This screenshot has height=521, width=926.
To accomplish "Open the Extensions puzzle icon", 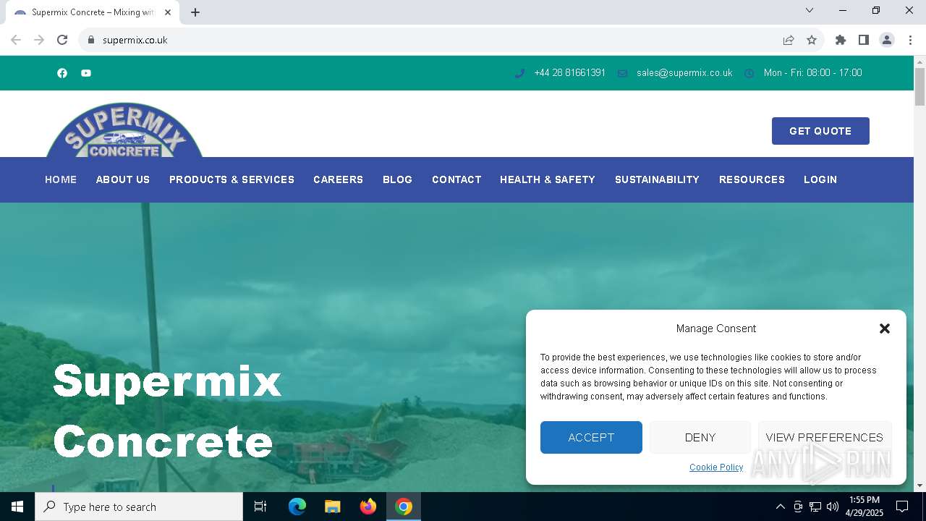I will pos(841,40).
